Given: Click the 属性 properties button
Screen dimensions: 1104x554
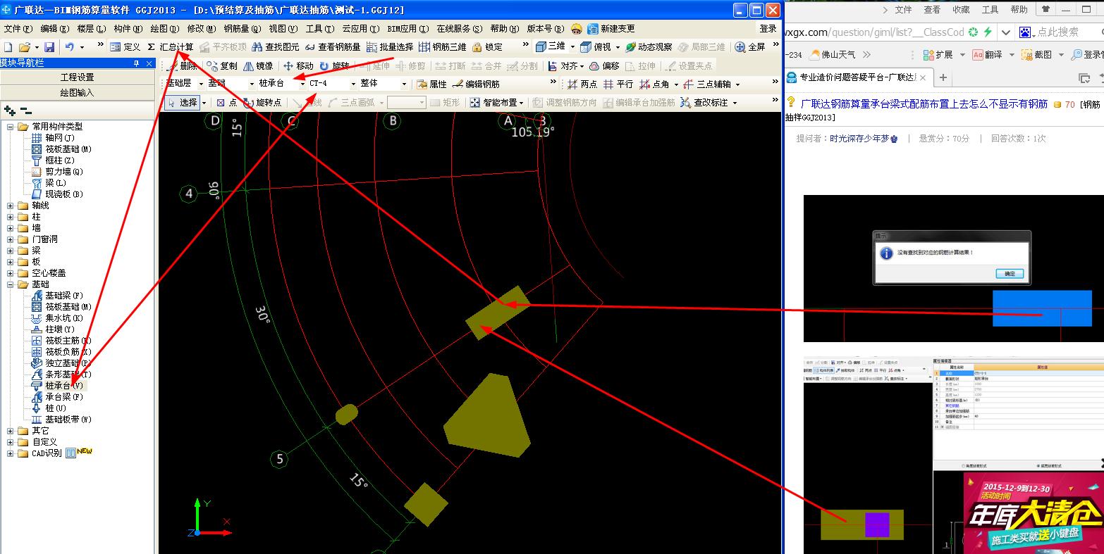Looking at the screenshot, I should tap(431, 84).
